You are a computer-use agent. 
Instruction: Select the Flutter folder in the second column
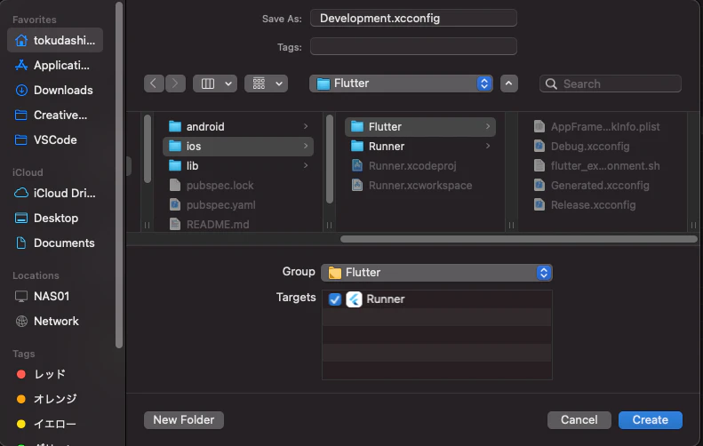[x=420, y=126]
